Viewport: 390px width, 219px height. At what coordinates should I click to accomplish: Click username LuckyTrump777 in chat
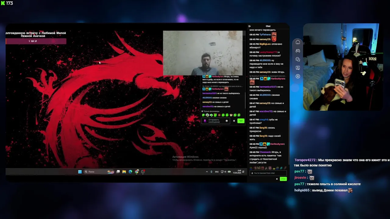point(268,52)
